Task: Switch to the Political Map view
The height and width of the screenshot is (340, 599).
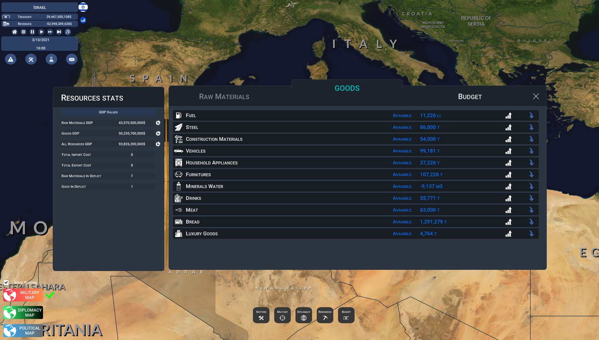Action: [x=23, y=331]
